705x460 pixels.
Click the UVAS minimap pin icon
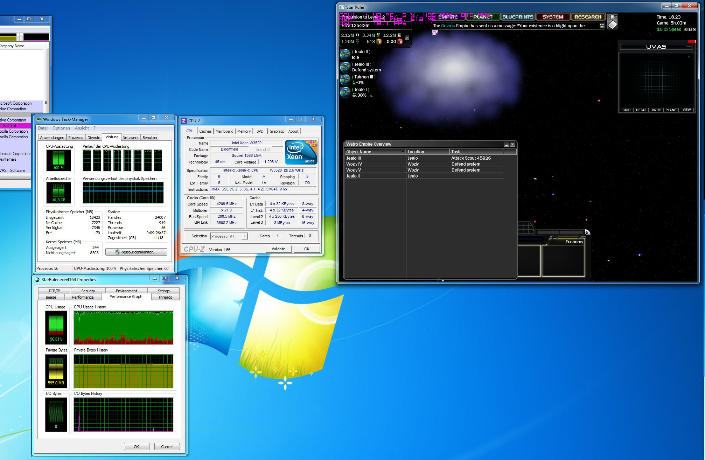689,46
